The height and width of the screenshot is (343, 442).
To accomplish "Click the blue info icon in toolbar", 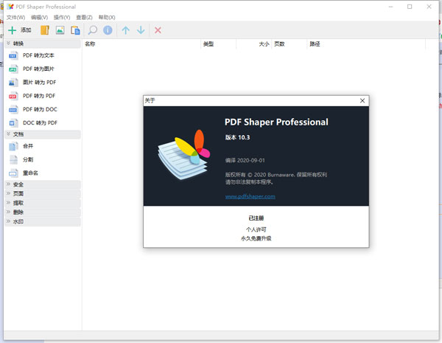I will point(108,30).
